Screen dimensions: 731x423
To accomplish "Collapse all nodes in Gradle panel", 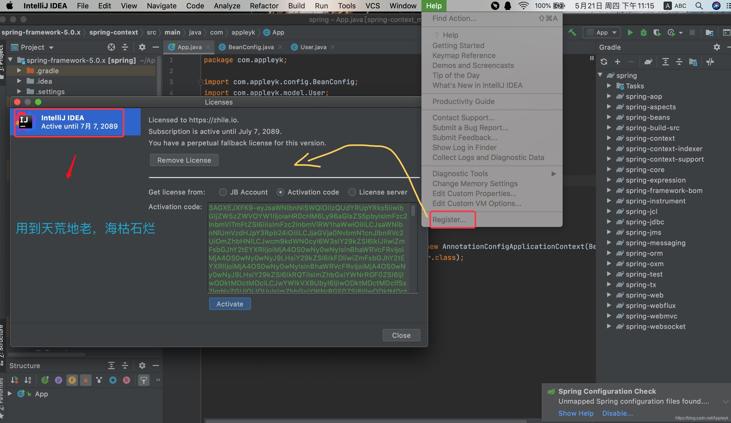I will coord(679,62).
